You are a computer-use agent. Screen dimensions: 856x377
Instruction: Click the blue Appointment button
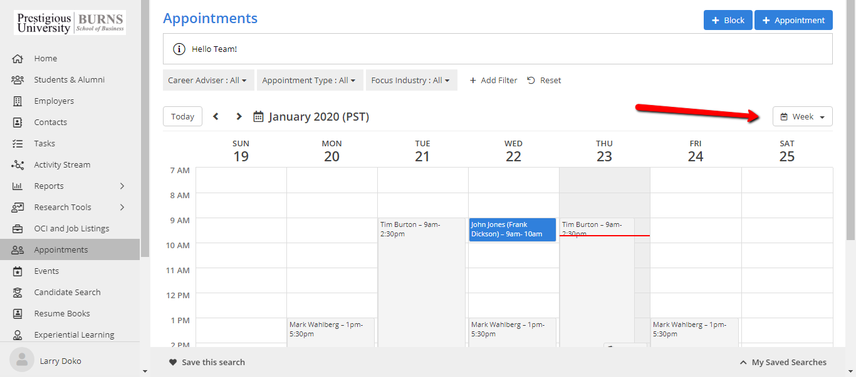point(793,20)
